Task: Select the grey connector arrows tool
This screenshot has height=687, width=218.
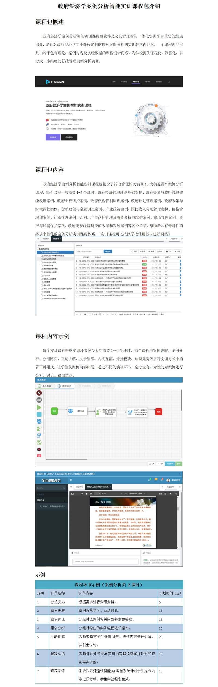Action: 39,400
